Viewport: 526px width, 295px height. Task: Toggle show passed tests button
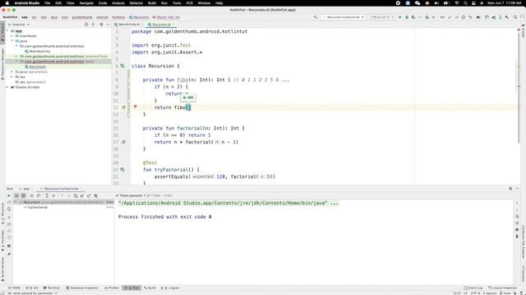coord(16,196)
